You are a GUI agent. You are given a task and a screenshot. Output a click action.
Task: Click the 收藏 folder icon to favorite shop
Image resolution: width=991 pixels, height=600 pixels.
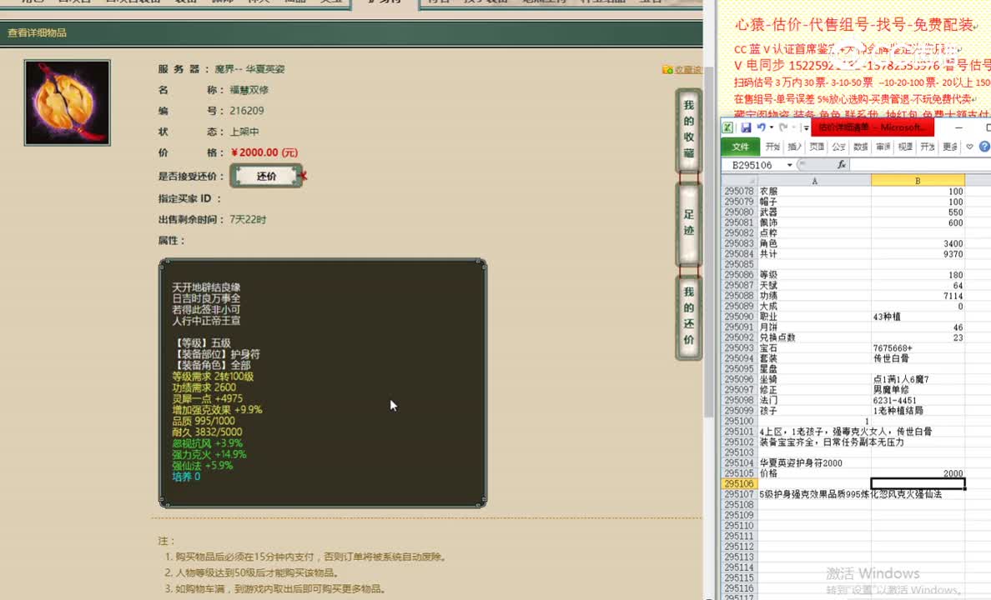click(x=666, y=68)
